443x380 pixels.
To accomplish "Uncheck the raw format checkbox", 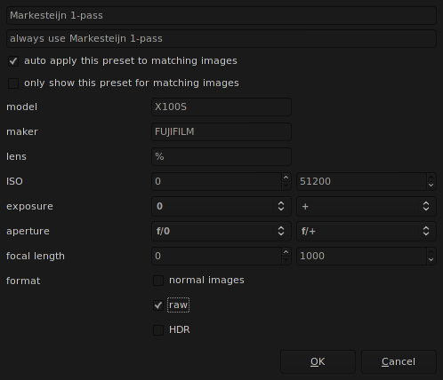I will 158,305.
